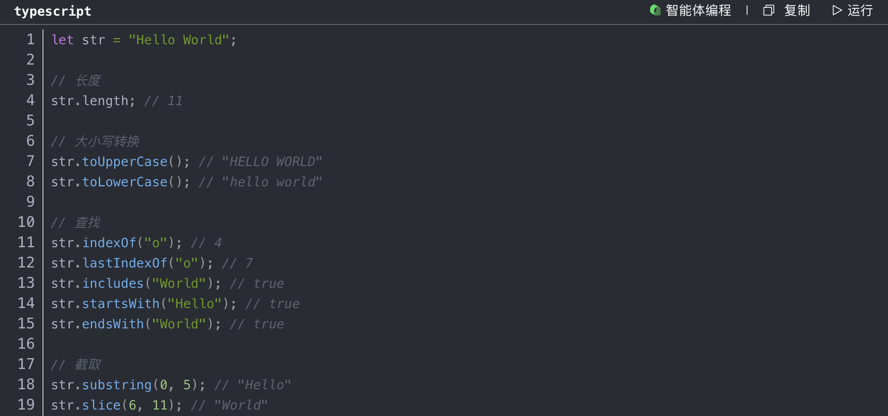Click the substring method name
Image resolution: width=888 pixels, height=416 pixels.
[117, 385]
